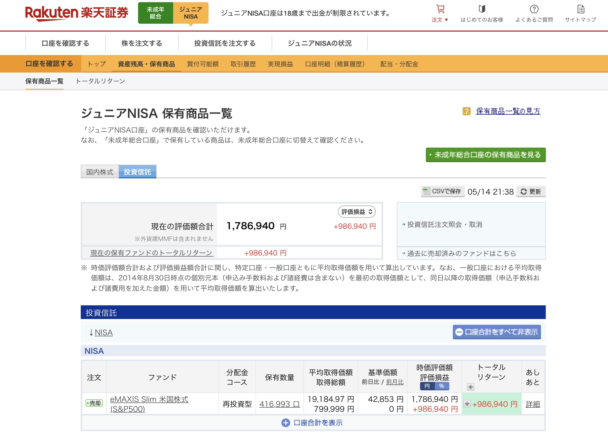
Task: Click 19,184.97 円 average acquisition price
Action: click(331, 399)
